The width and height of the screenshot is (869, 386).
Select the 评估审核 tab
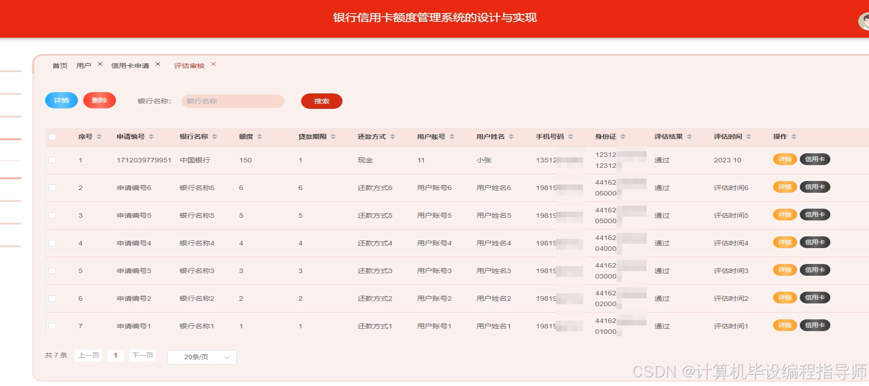(x=189, y=66)
